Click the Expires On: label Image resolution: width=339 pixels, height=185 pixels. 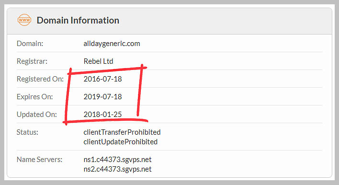click(34, 97)
